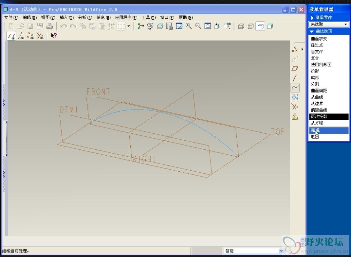Select the RIGHT datum plane label
Image resolution: width=351 pixels, height=257 pixels.
pyautogui.click(x=144, y=159)
